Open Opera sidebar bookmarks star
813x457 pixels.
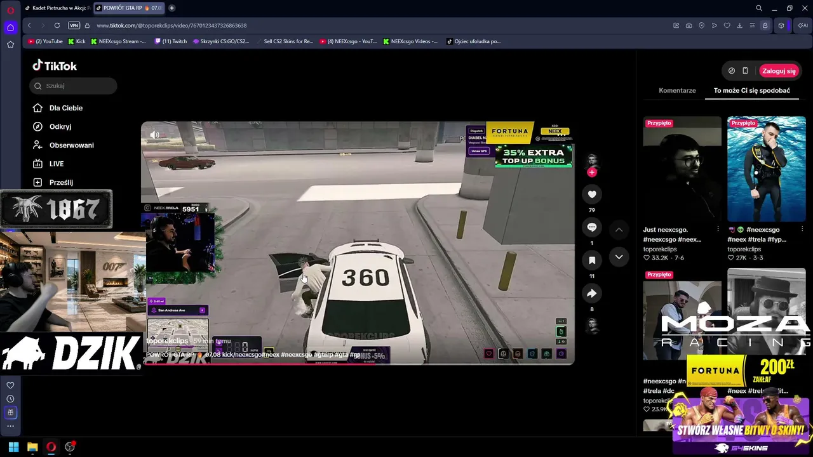(x=10, y=44)
